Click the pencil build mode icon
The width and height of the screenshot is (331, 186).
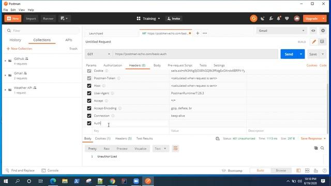314,42
